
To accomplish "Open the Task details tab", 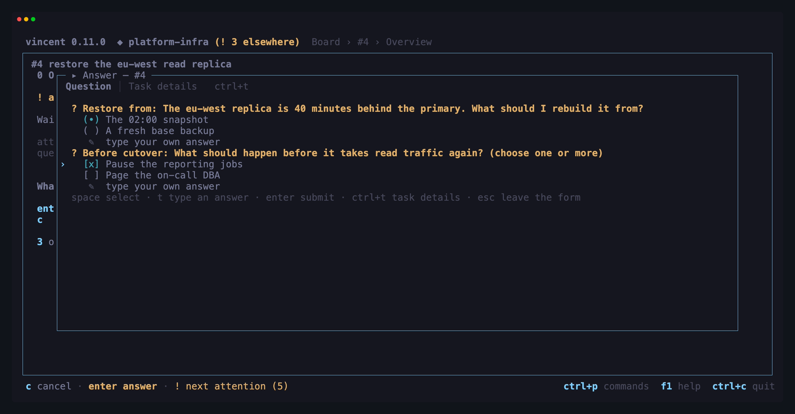I will (163, 86).
